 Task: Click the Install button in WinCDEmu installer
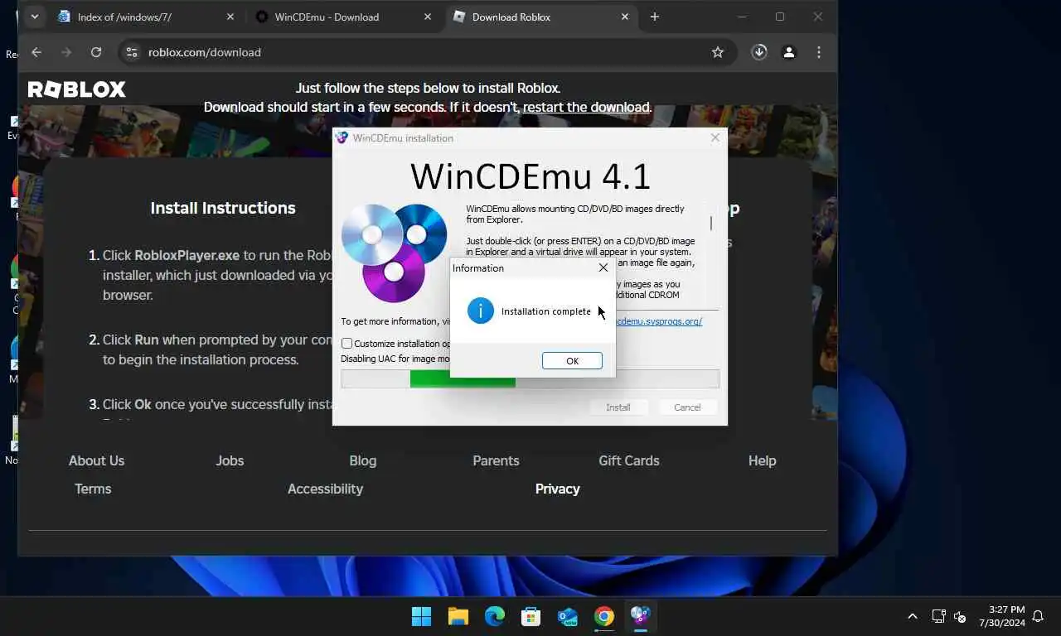point(618,407)
